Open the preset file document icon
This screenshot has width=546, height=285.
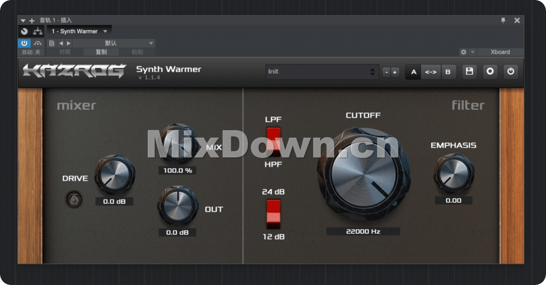tap(52, 43)
